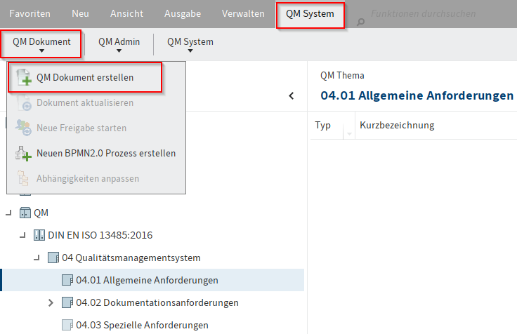Image resolution: width=517 pixels, height=334 pixels.
Task: Click the QM Dokument erstellen icon
Action: (x=24, y=78)
